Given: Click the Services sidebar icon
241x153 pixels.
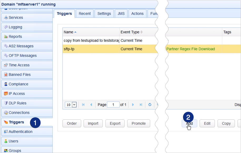Looking at the screenshot, I should pyautogui.click(x=6, y=17).
